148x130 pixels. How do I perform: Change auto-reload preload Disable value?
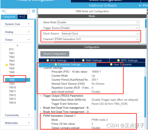pyautogui.click(x=96, y=92)
